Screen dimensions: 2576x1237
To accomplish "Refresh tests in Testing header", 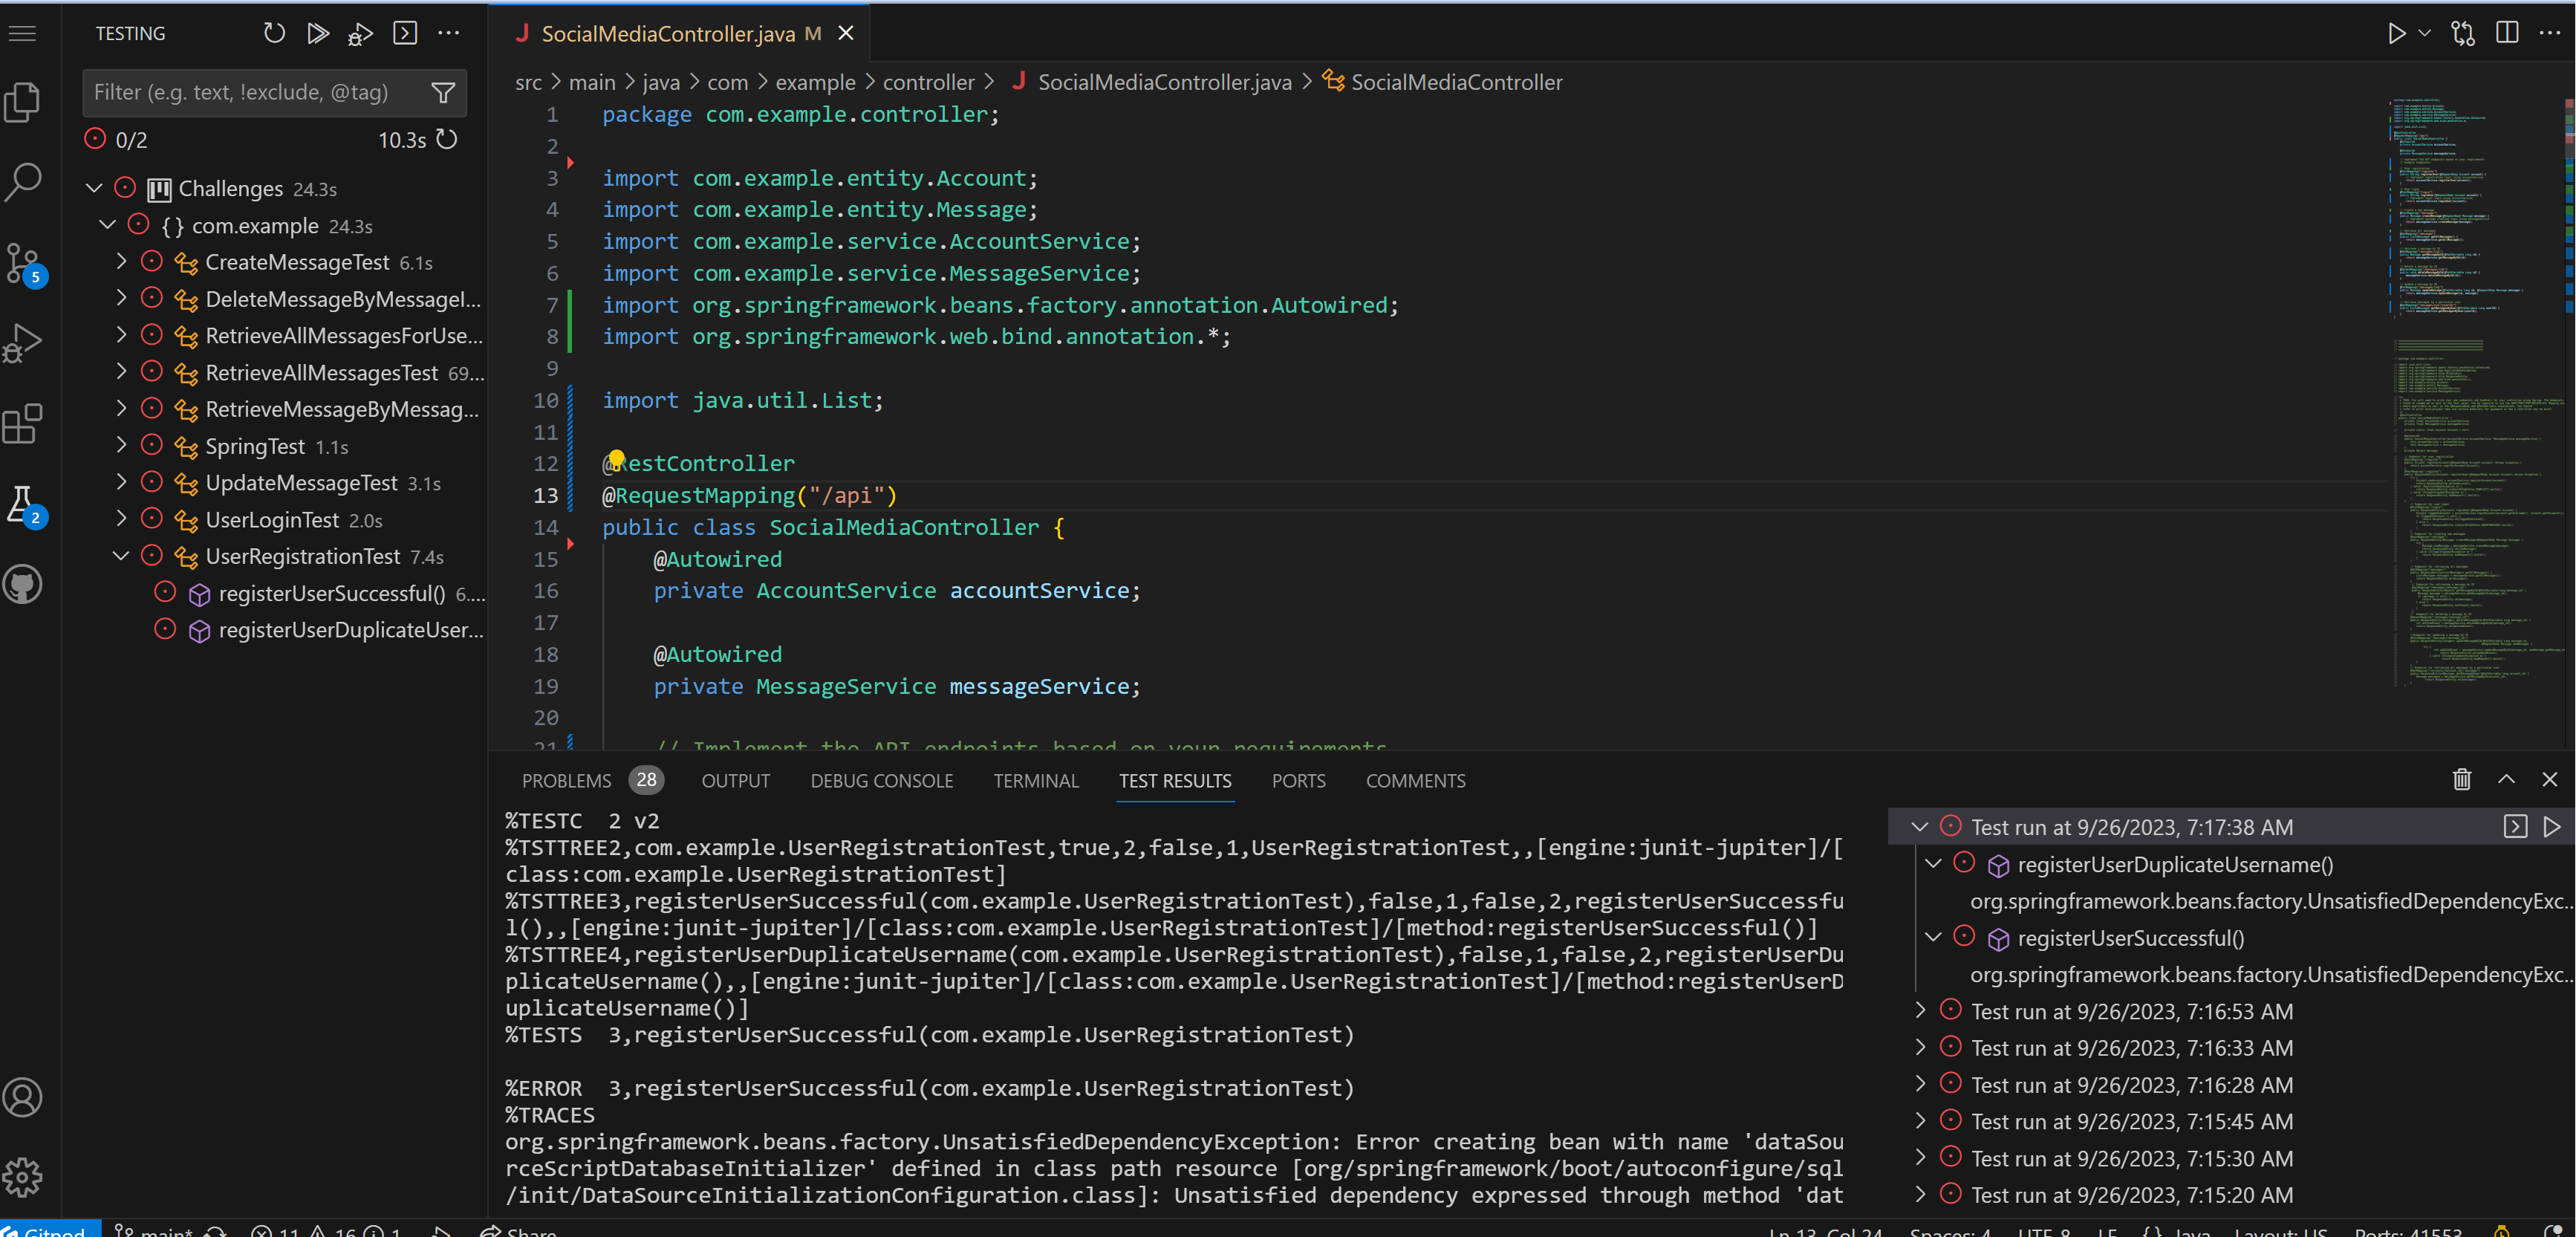I will pos(274,33).
